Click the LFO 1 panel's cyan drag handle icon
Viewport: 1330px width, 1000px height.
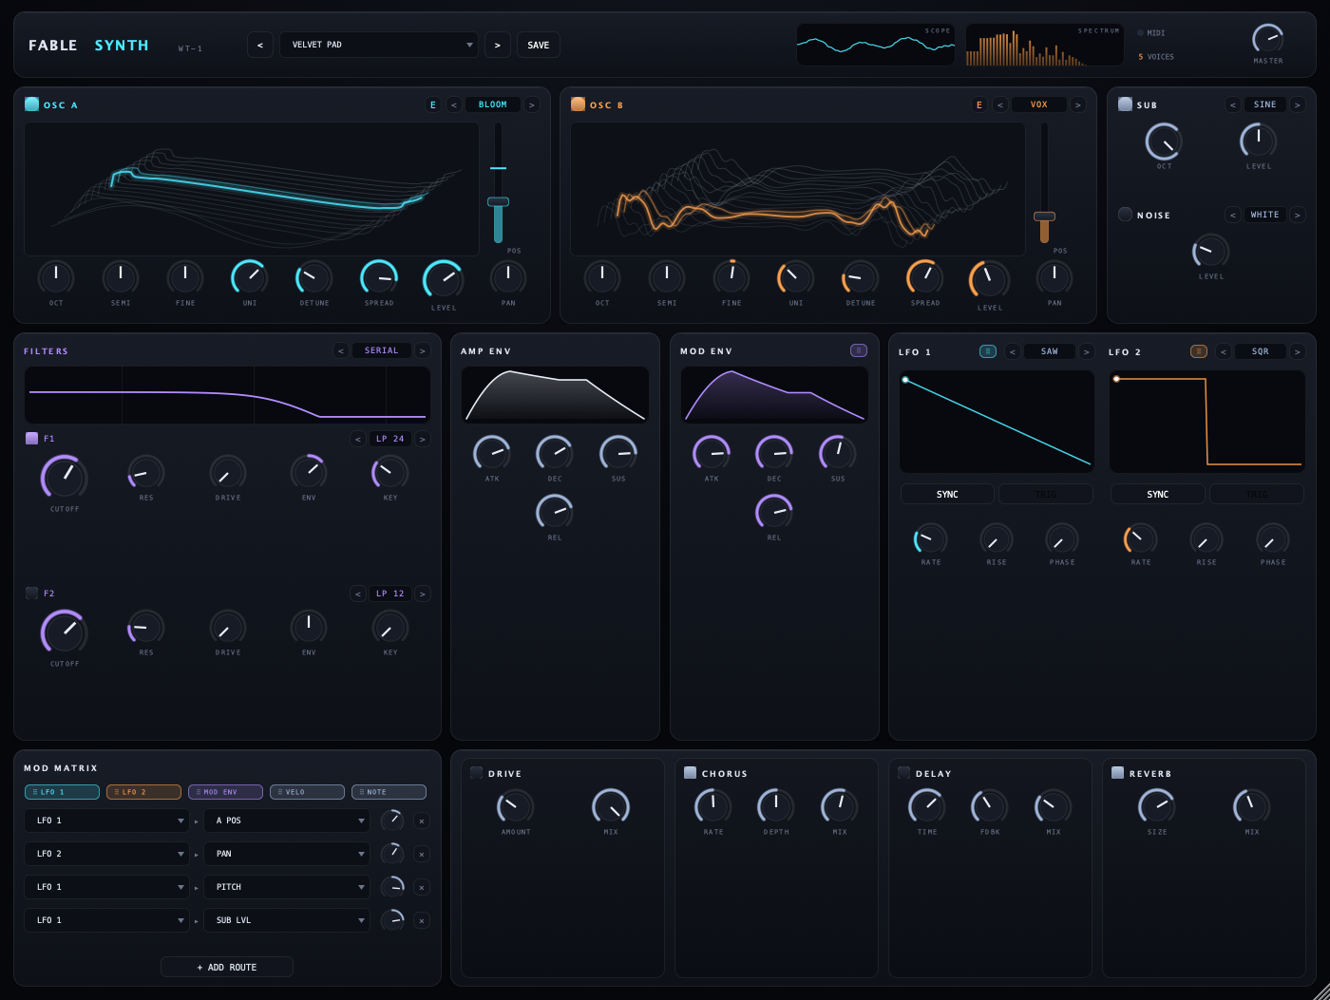pos(988,351)
